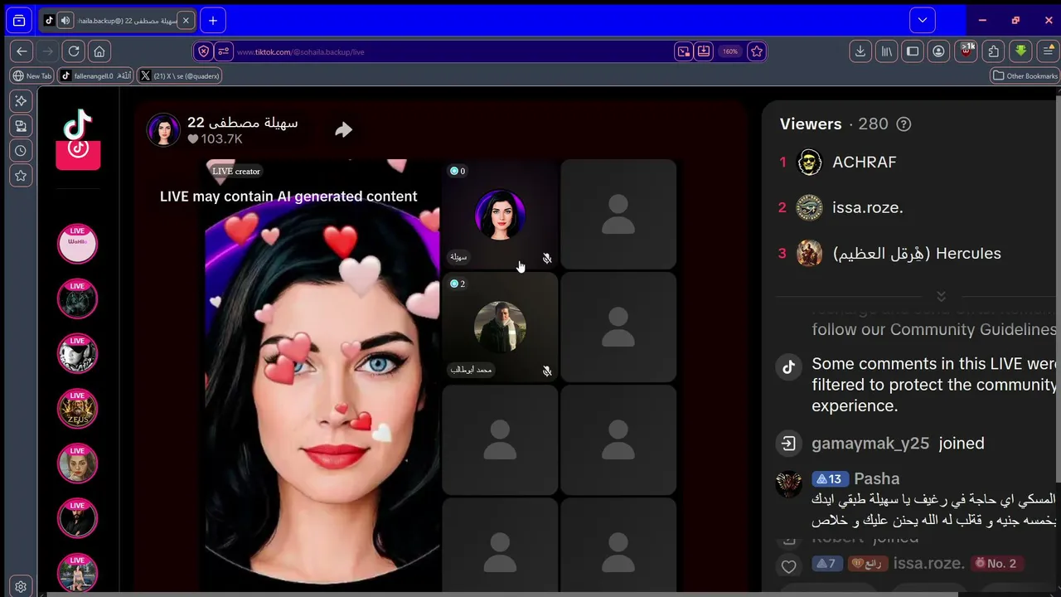Image resolution: width=1061 pixels, height=597 pixels.
Task: Open the Other Bookmarks folder
Action: [1025, 75]
